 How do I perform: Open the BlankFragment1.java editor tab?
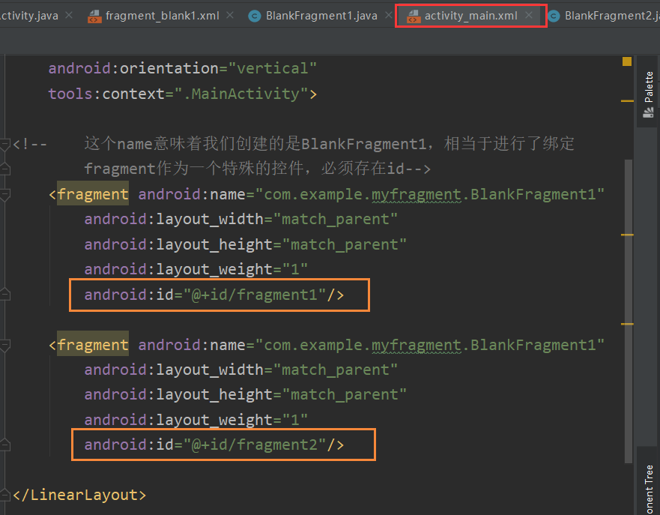(x=321, y=16)
